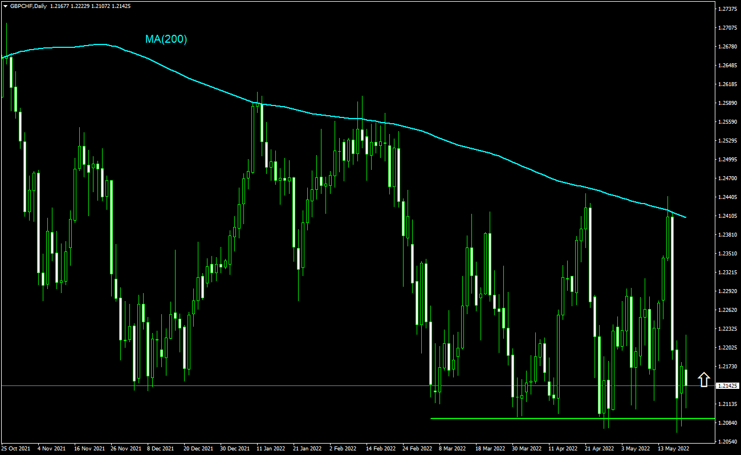Click the open value 1.21677 in header
Screen dimensions: 741x455
[x=60, y=5]
